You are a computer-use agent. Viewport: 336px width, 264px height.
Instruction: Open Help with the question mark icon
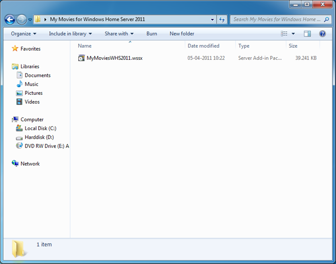click(322, 34)
